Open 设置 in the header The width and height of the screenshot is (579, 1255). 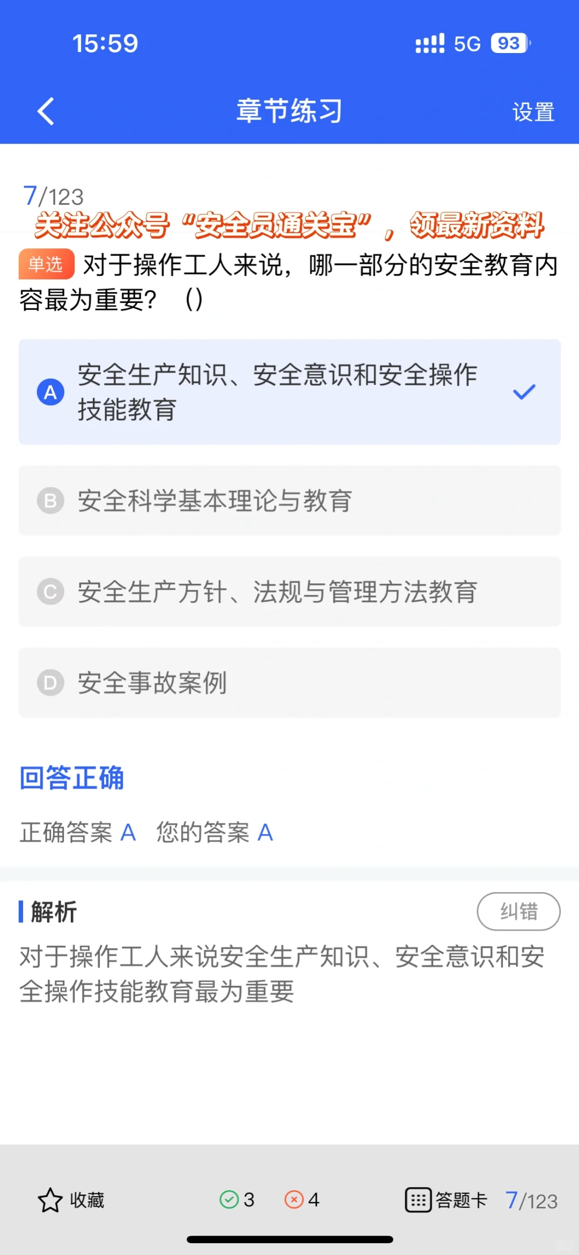click(x=533, y=112)
